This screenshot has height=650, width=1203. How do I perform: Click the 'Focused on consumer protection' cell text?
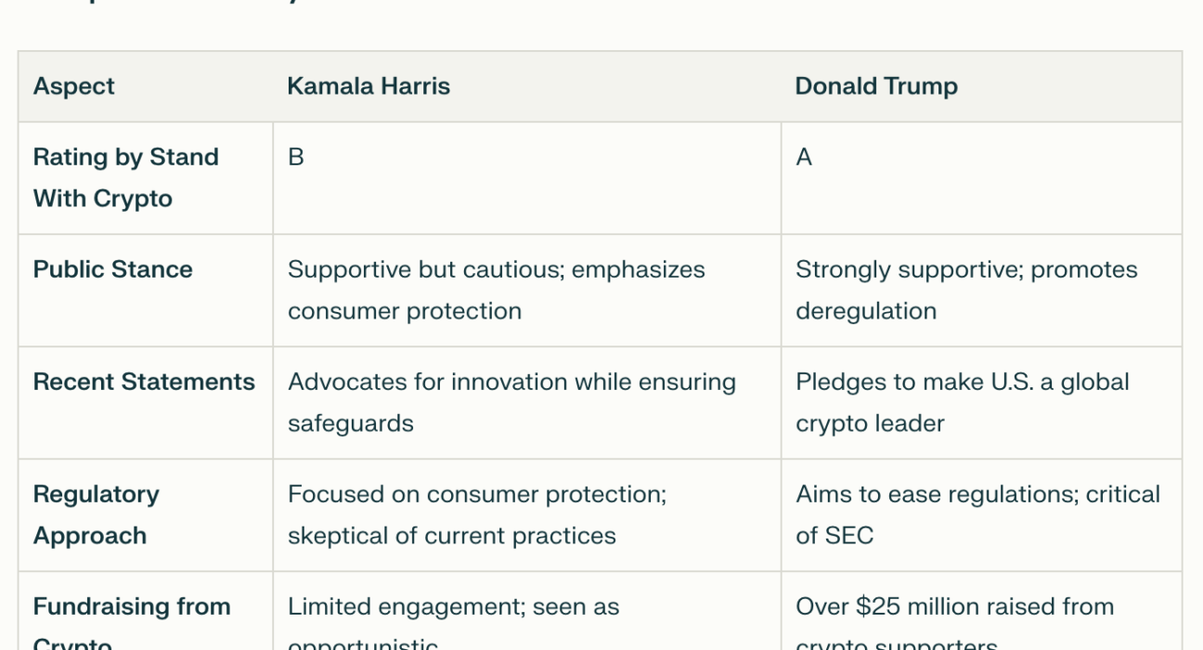coord(477,494)
